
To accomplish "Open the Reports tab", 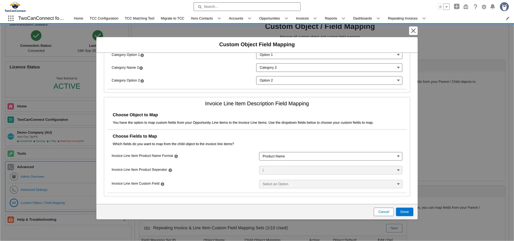I will coord(331,18).
